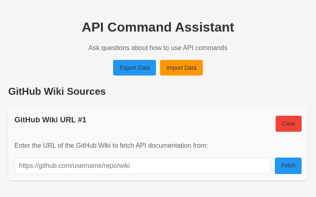
Task: Hit the red Clear button
Action: coord(288,124)
